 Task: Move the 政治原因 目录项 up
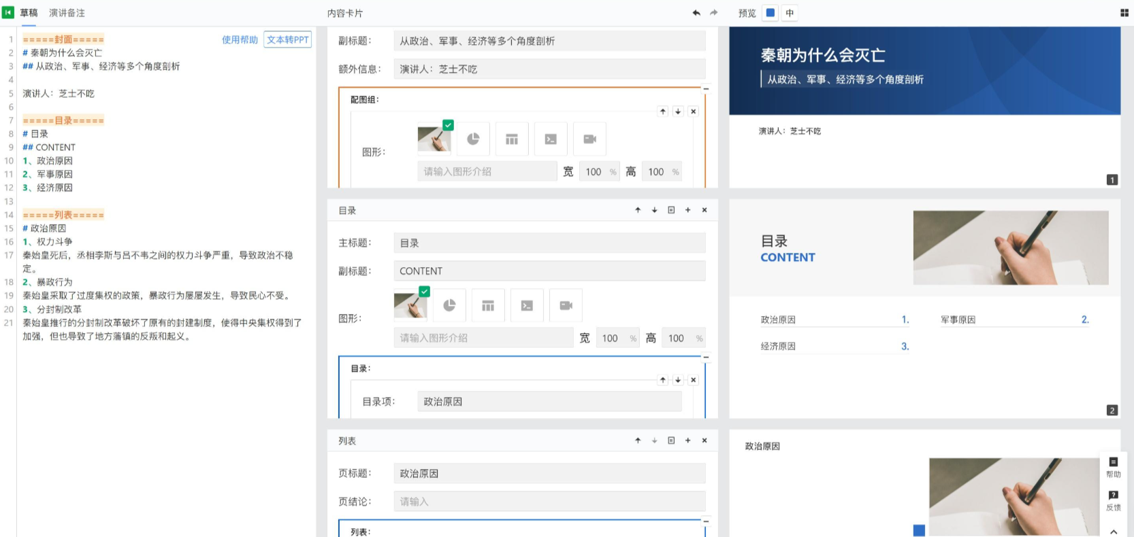point(663,380)
